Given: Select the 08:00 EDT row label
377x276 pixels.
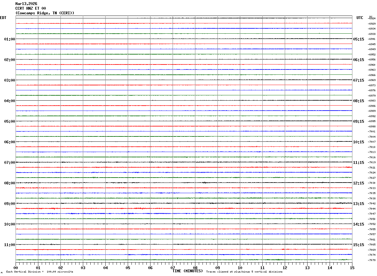Looking at the screenshot, I should point(10,183).
